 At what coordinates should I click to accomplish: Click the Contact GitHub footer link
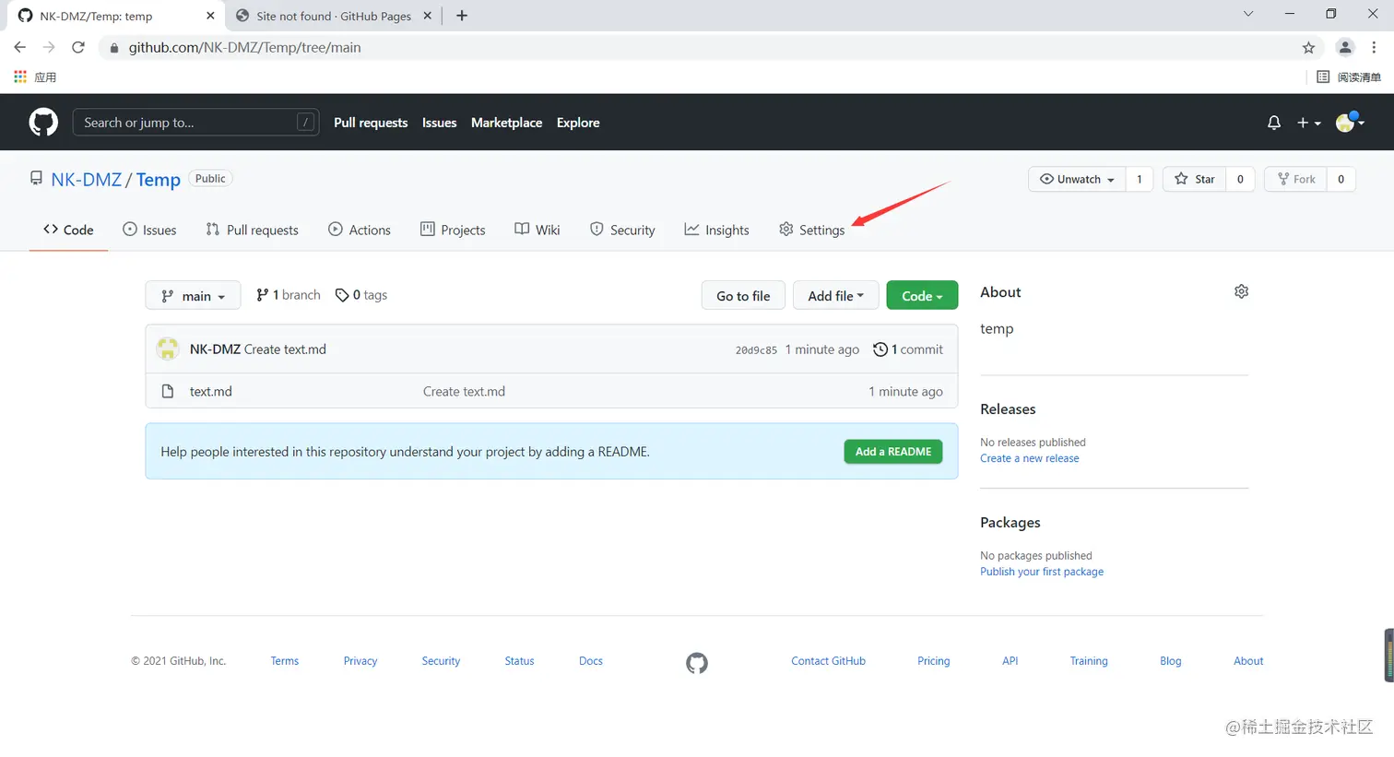pos(828,661)
